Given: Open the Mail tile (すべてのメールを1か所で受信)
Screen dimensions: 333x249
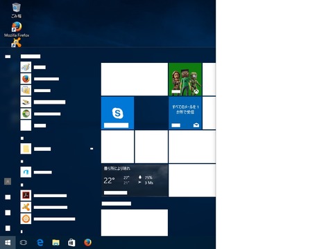Looking at the screenshot, I should (185, 113).
